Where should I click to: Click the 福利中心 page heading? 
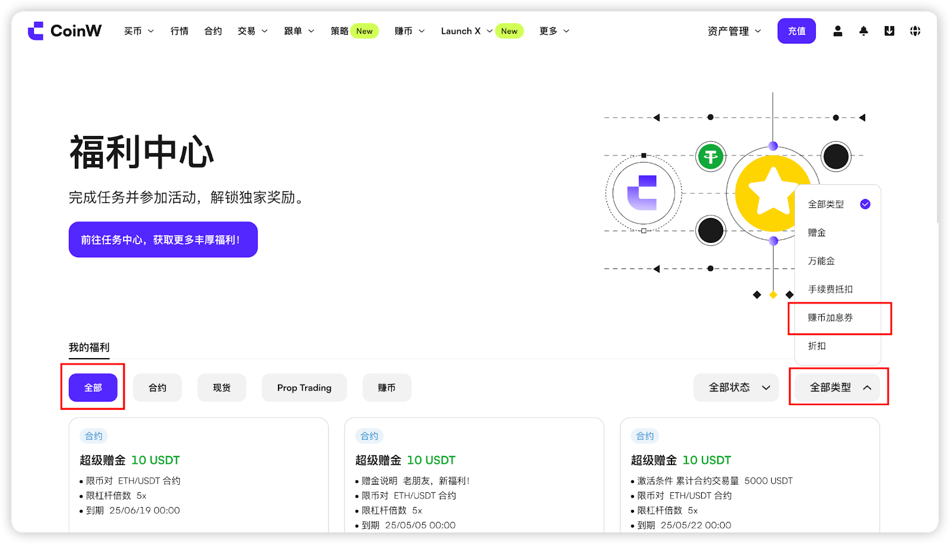142,152
